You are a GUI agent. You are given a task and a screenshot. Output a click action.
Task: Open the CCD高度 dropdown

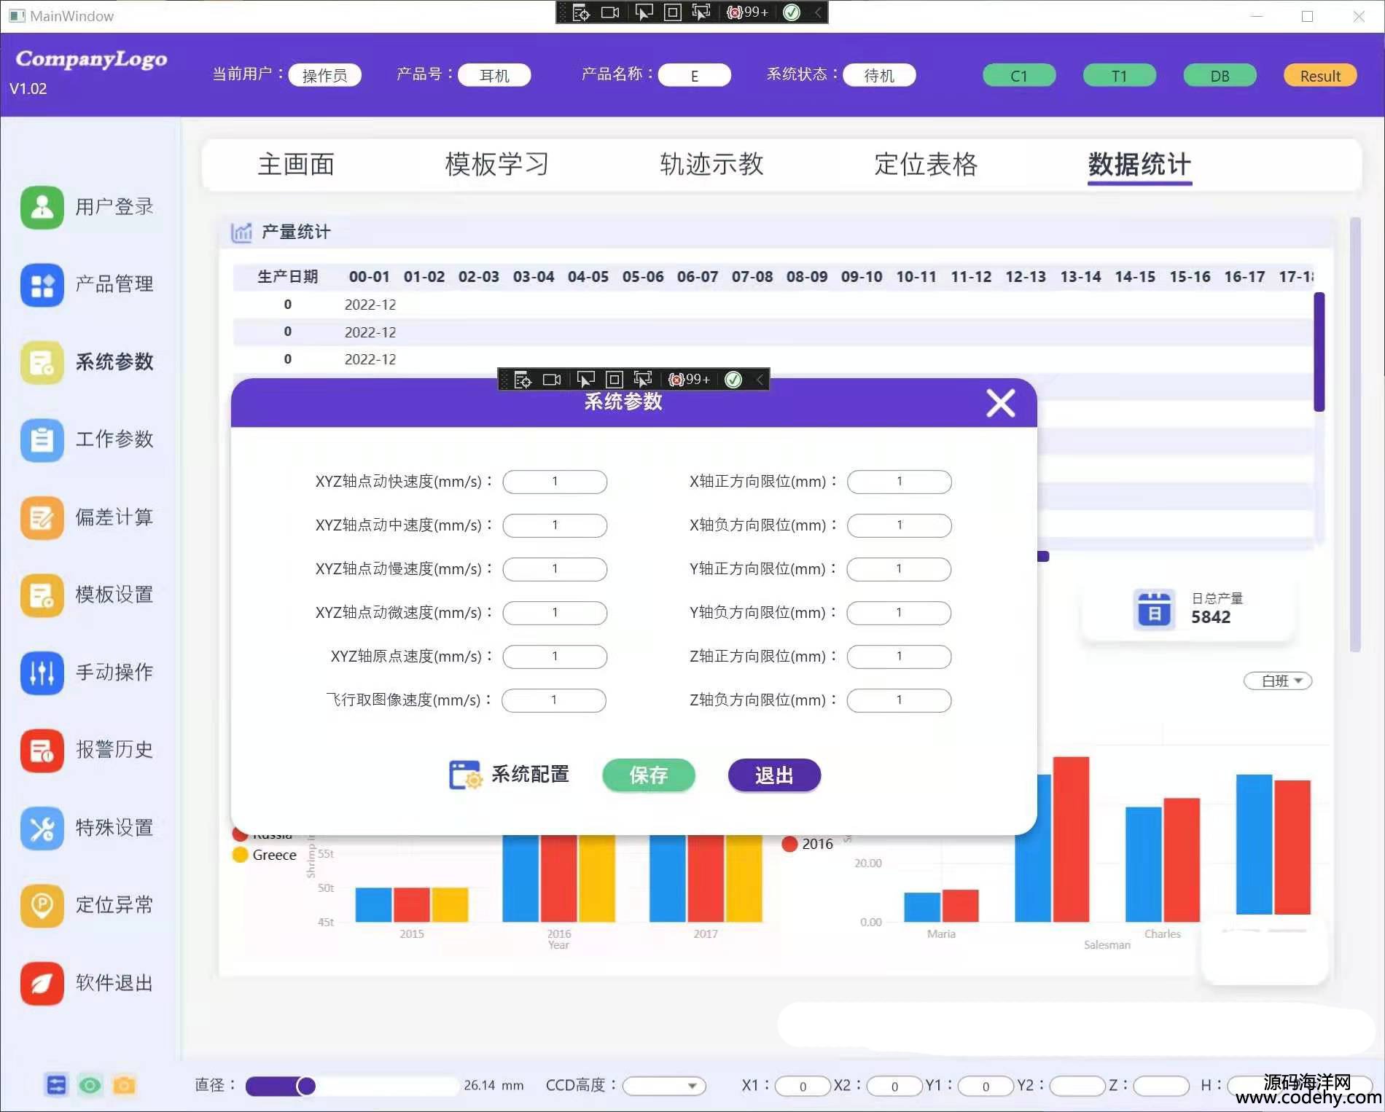point(664,1086)
